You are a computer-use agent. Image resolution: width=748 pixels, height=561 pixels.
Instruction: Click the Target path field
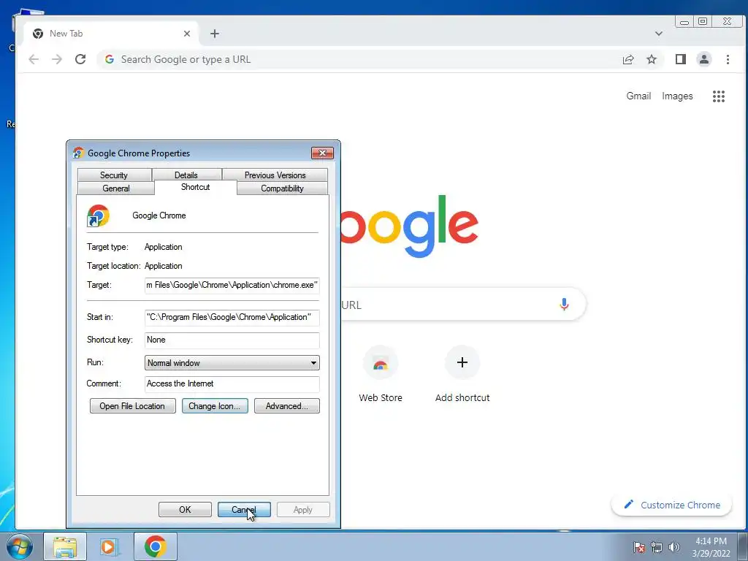[232, 286]
